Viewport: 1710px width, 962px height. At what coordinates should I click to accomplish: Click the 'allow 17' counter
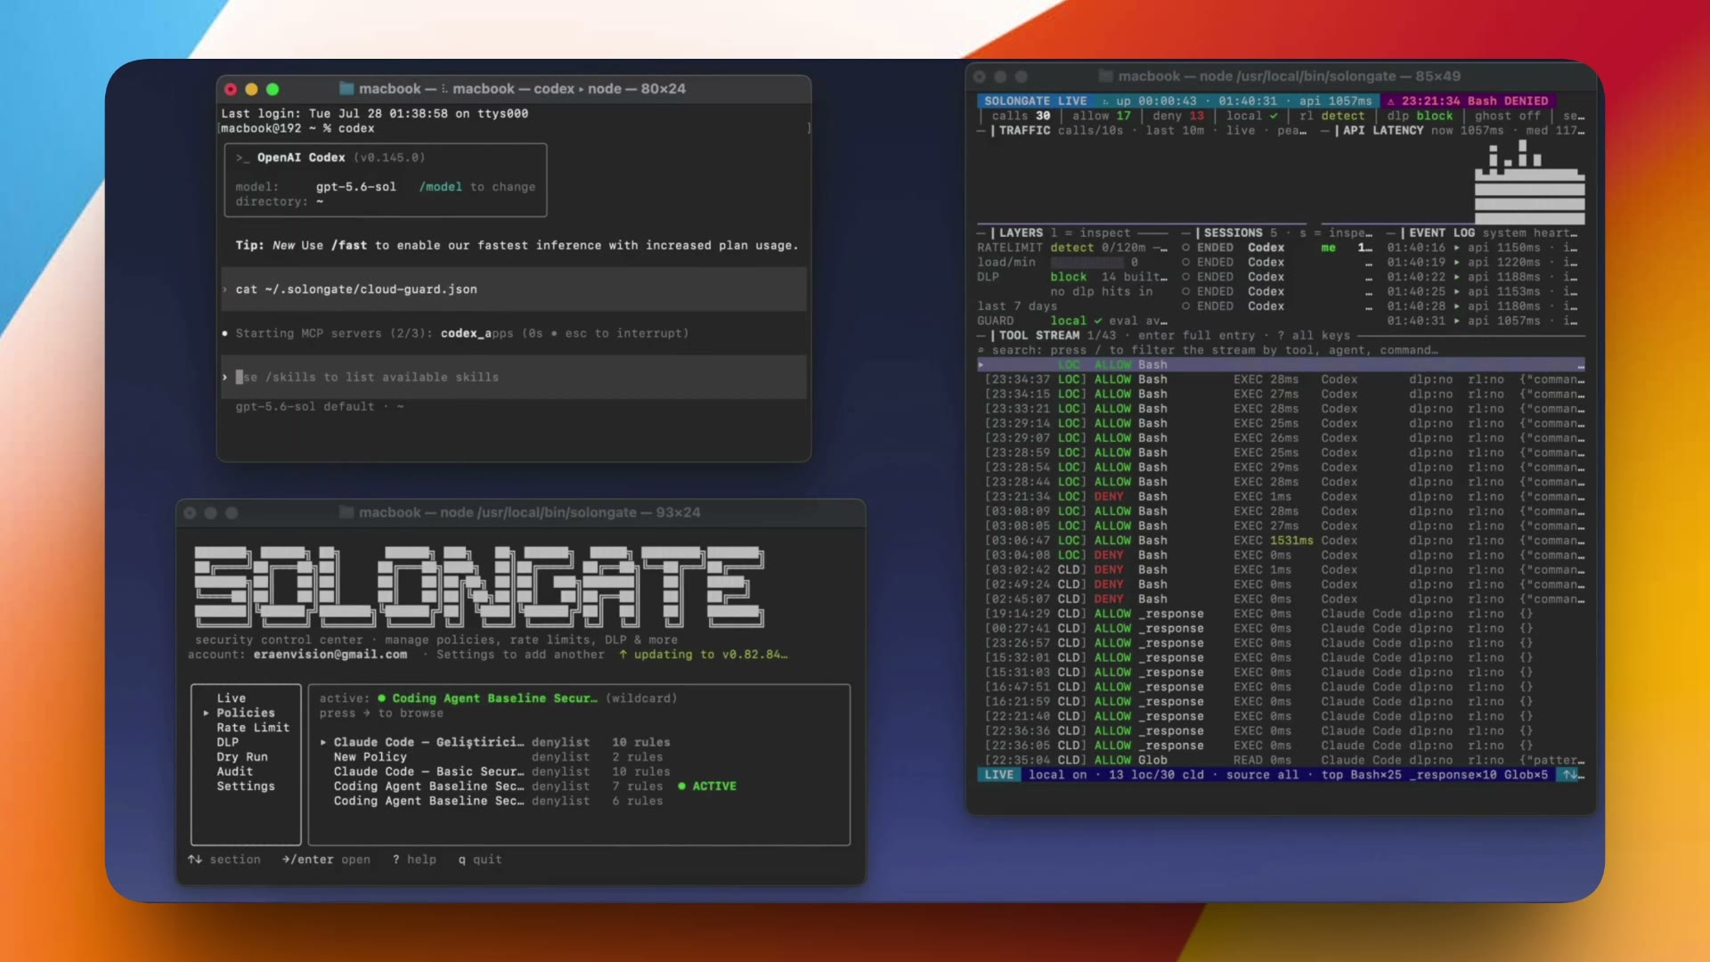tap(1102, 116)
